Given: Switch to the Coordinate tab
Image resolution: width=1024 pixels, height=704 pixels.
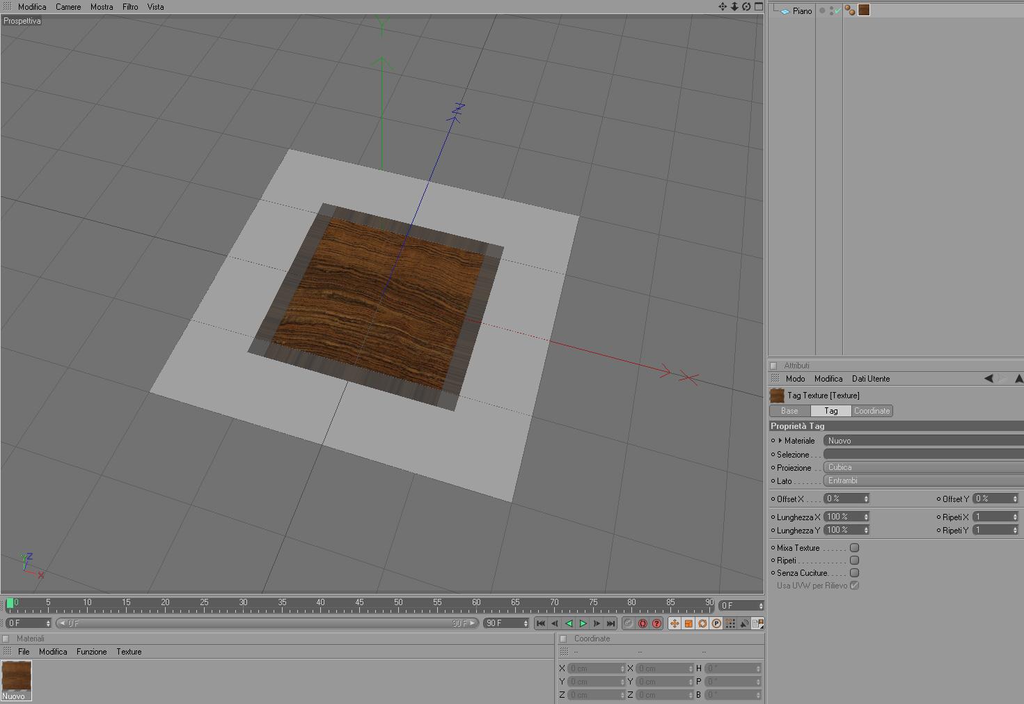Looking at the screenshot, I should 872,411.
